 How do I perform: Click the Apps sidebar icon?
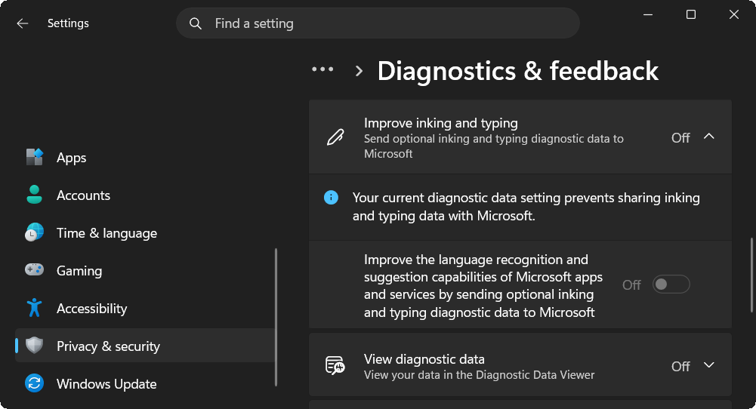[34, 158]
